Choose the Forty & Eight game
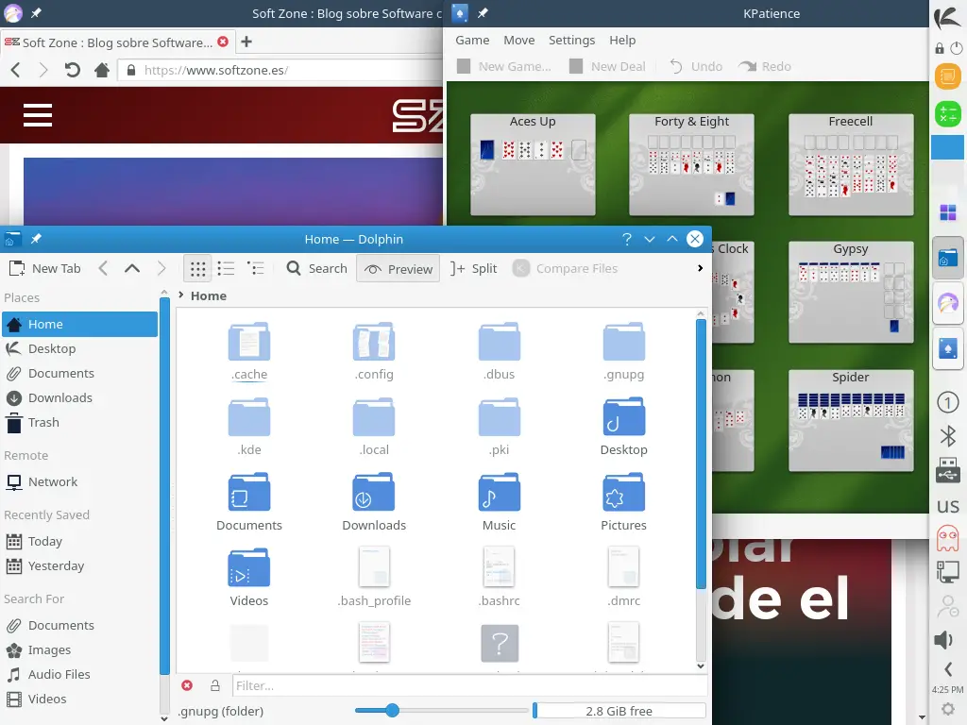The width and height of the screenshot is (967, 725). pos(691,164)
